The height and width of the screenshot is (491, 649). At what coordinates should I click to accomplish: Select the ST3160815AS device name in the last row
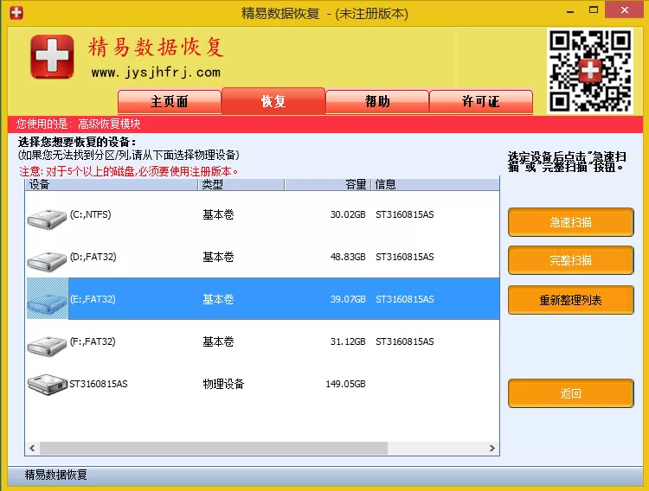(99, 385)
